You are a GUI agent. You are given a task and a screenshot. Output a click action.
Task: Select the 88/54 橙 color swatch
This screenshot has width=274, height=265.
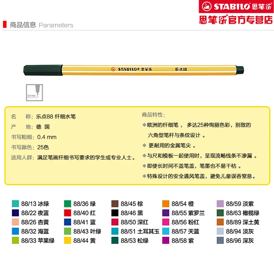(x=165, y=204)
